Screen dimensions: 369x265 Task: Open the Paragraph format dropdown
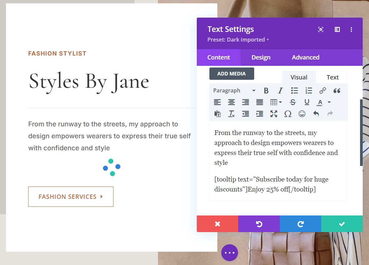coord(234,90)
